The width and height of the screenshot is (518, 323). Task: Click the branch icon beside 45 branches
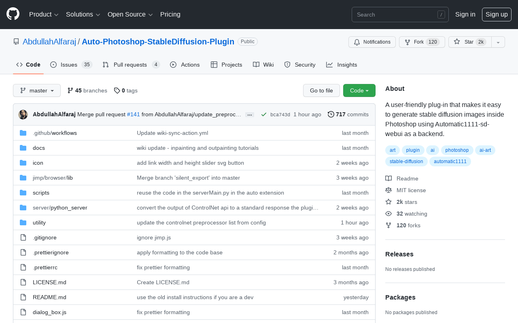coord(70,90)
